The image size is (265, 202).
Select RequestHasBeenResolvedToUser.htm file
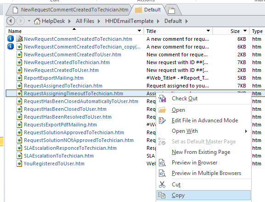[68, 117]
